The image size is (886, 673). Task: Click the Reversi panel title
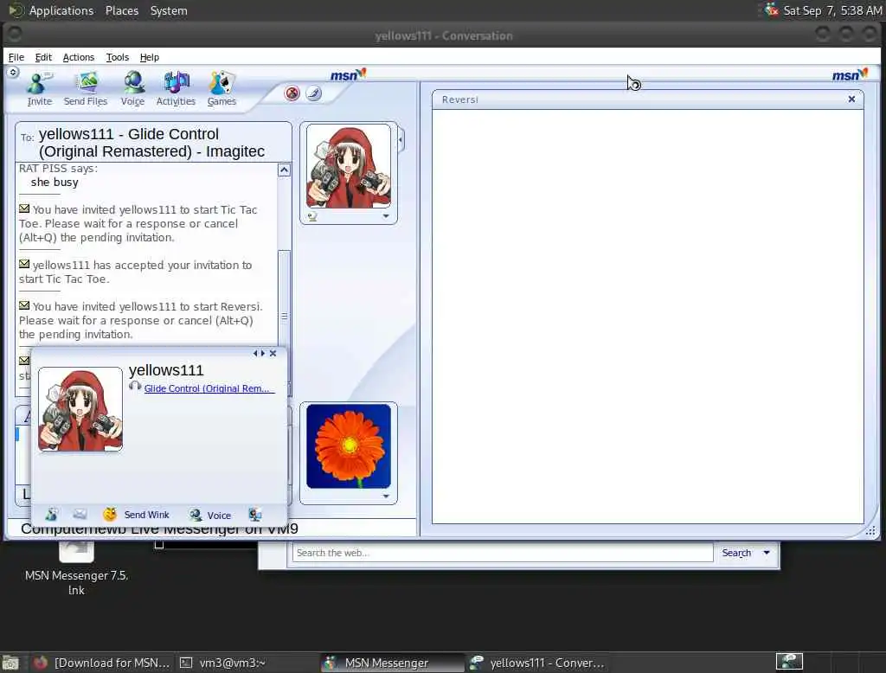(460, 99)
